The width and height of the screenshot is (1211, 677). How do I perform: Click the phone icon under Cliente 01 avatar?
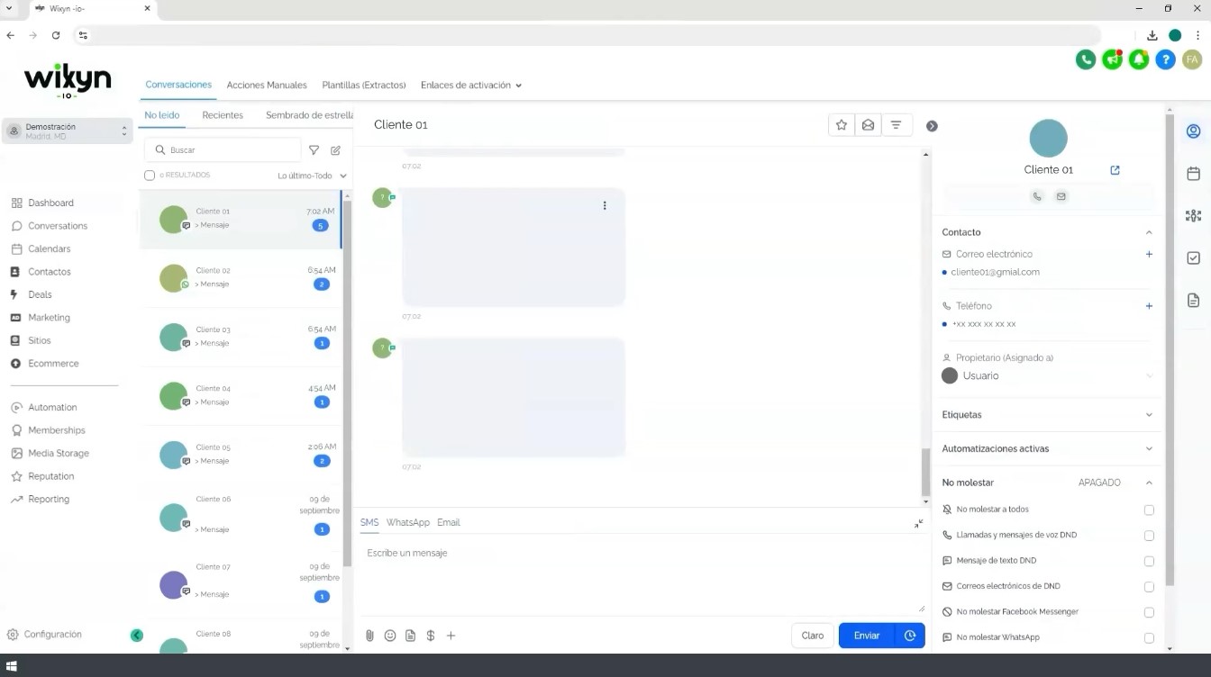[x=1037, y=196]
